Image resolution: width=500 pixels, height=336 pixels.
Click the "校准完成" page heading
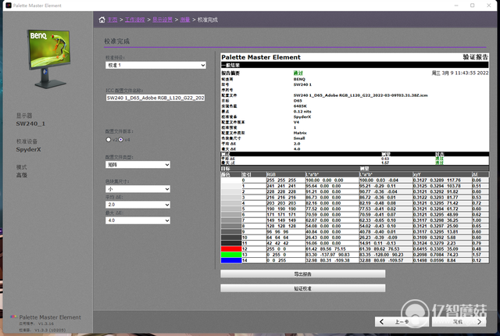[116, 41]
